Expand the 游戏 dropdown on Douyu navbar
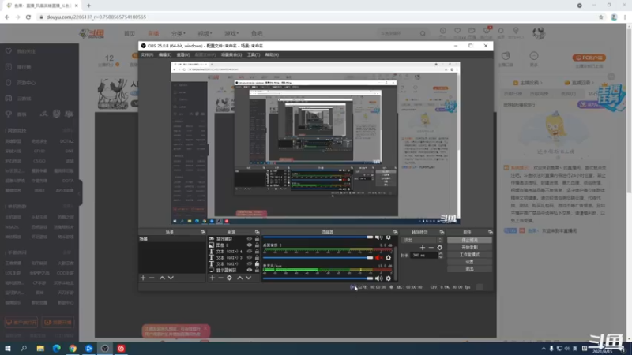632x355 pixels. tap(231, 33)
